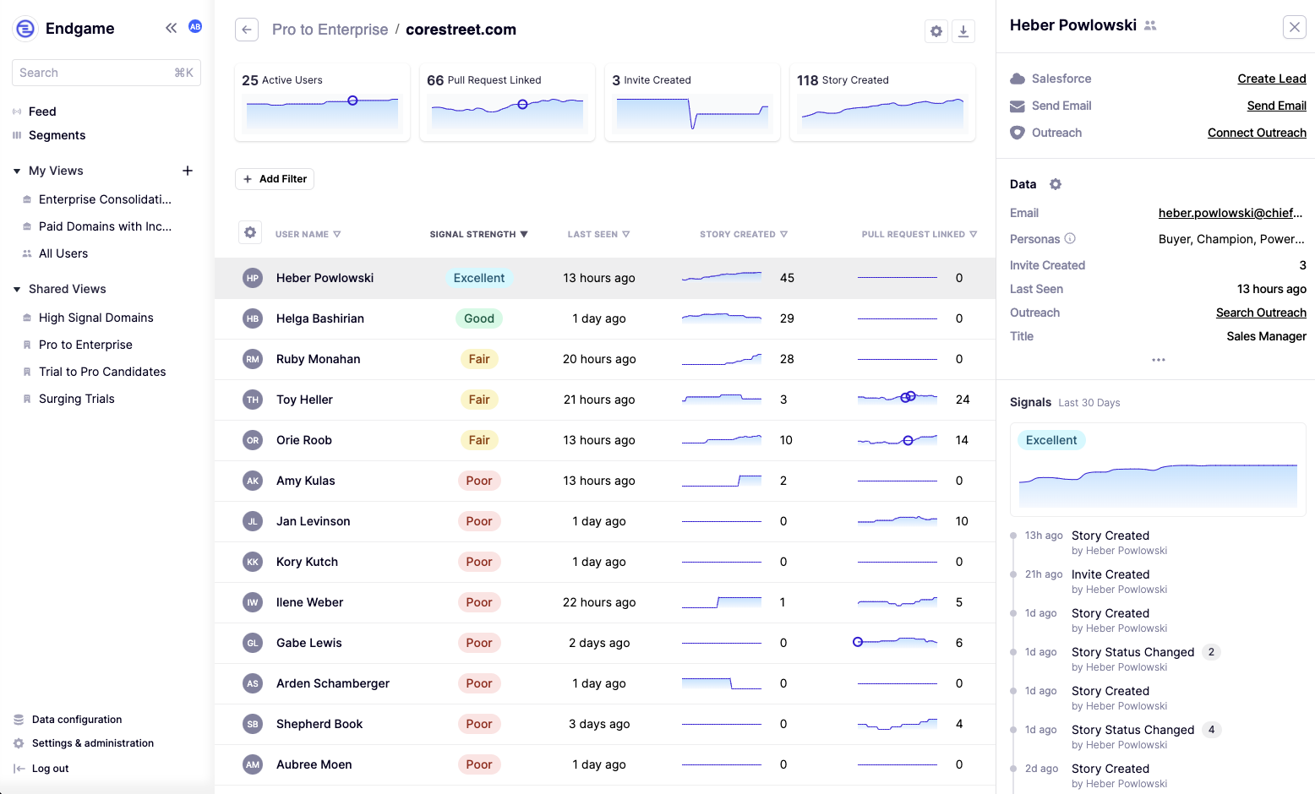Sort by Signal Strength column

click(x=478, y=234)
